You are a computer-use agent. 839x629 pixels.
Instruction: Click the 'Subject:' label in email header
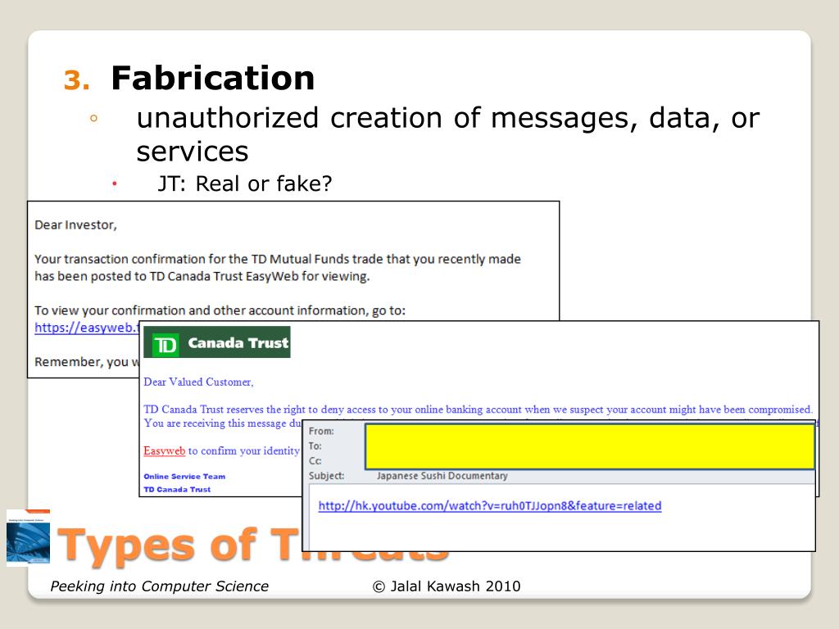[x=326, y=476]
